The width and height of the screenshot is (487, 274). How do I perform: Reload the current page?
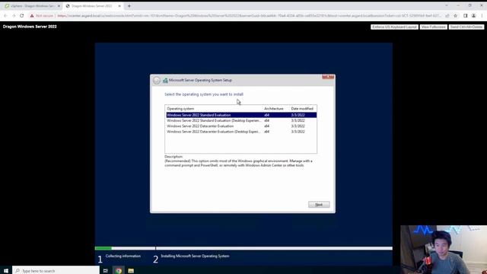tap(22, 15)
